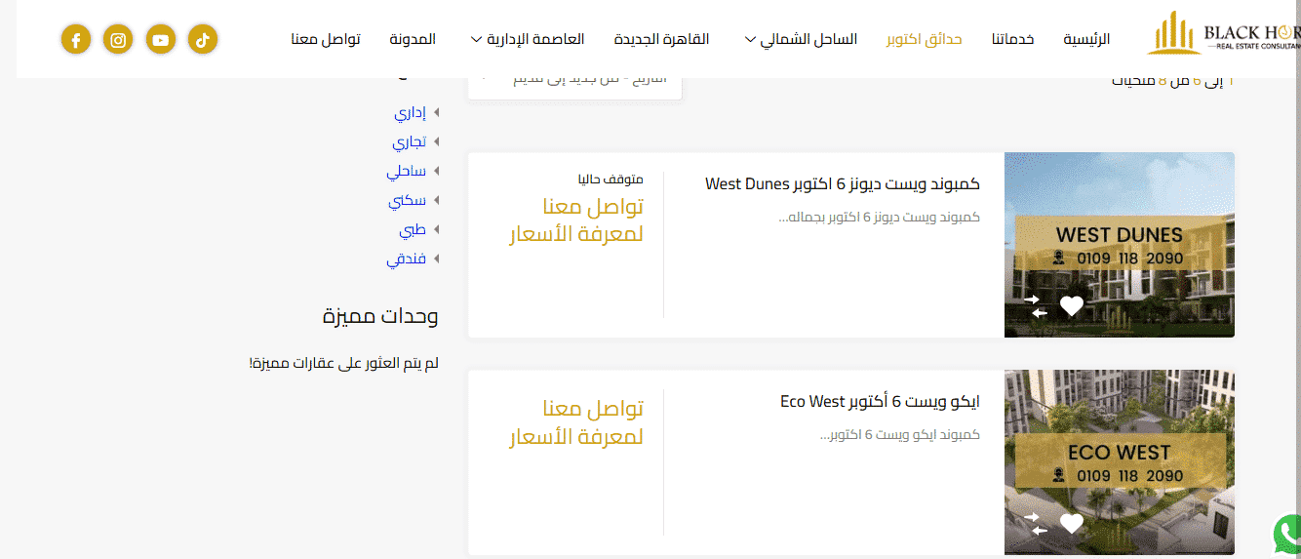The image size is (1301, 559).
Task: Open the سكني category link
Action: (x=408, y=201)
